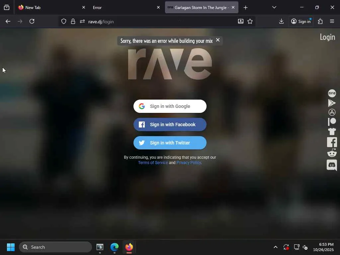Open the Windows Start menu

click(x=11, y=247)
